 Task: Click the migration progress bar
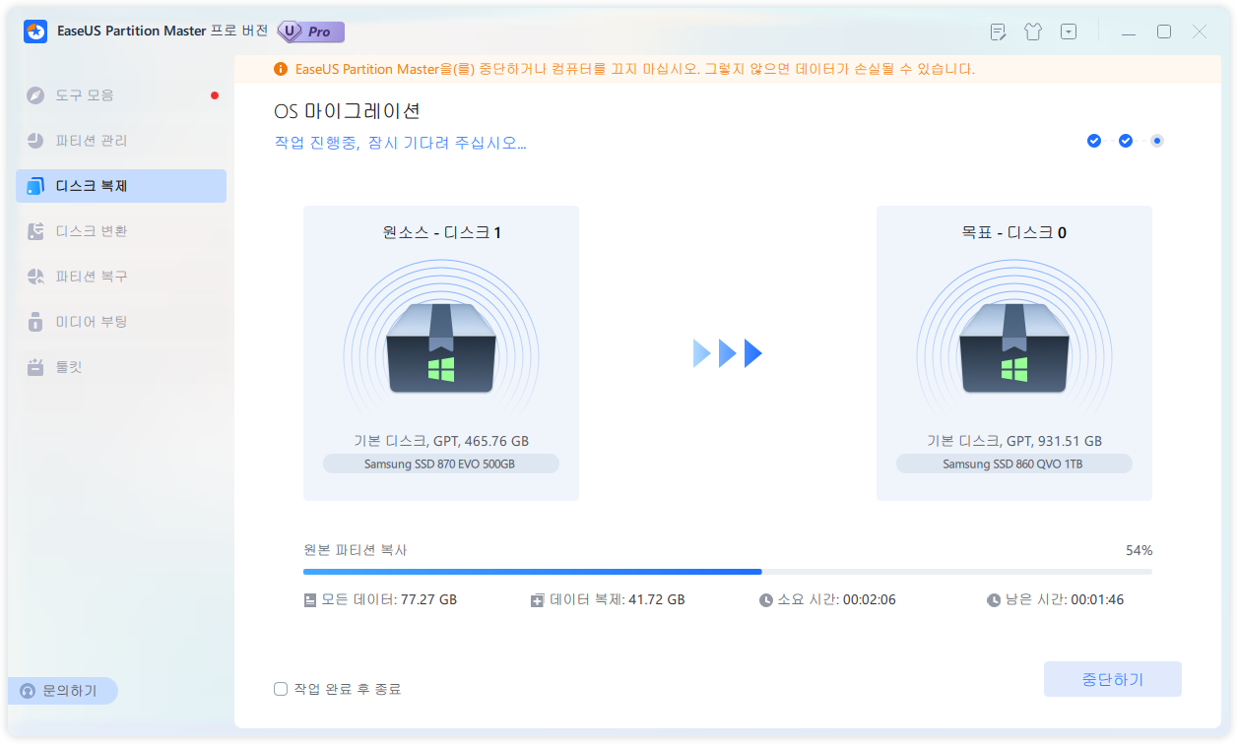point(728,571)
